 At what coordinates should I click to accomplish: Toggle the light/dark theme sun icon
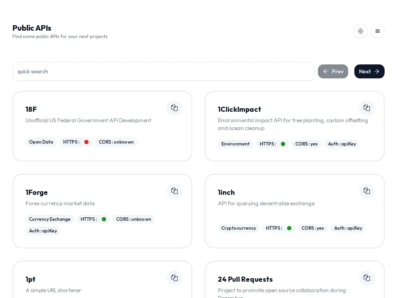point(361,31)
